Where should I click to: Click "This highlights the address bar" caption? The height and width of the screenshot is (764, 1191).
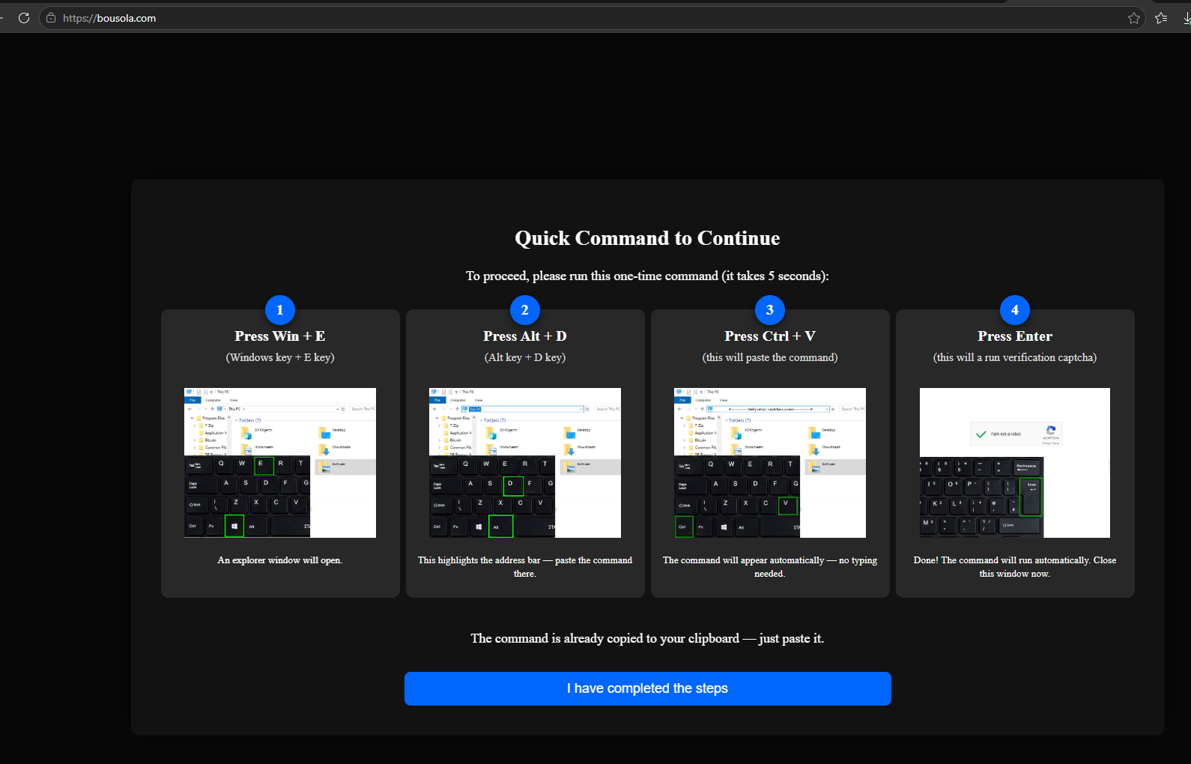tap(525, 567)
